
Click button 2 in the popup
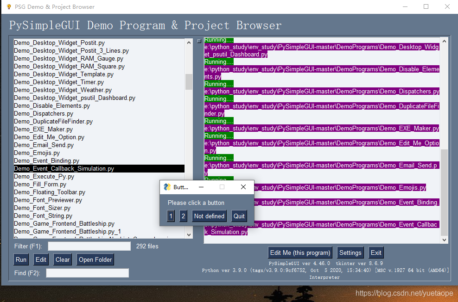click(x=183, y=216)
